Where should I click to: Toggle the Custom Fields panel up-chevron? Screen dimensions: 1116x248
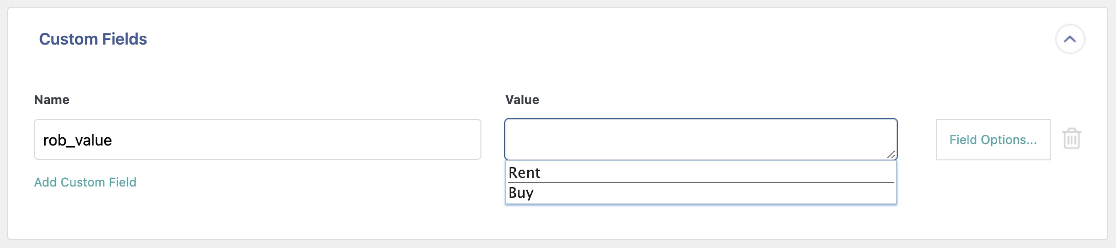point(1070,39)
